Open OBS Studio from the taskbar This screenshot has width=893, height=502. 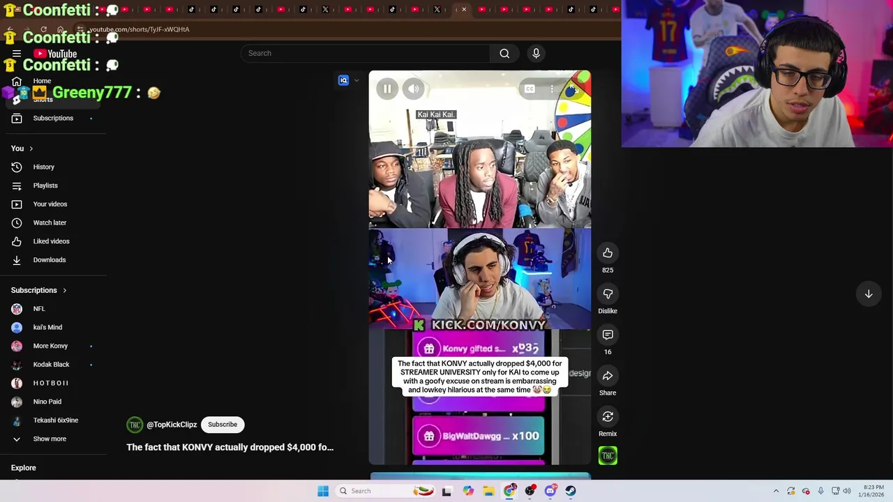point(530,491)
